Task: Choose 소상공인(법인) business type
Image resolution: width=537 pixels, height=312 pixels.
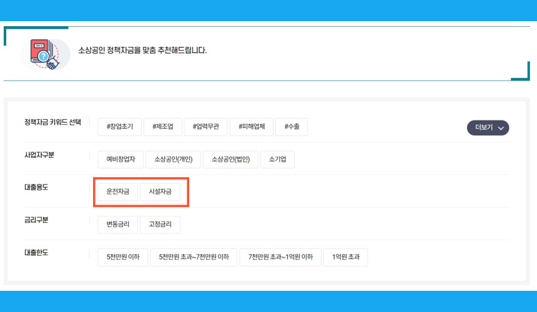Action: 230,159
